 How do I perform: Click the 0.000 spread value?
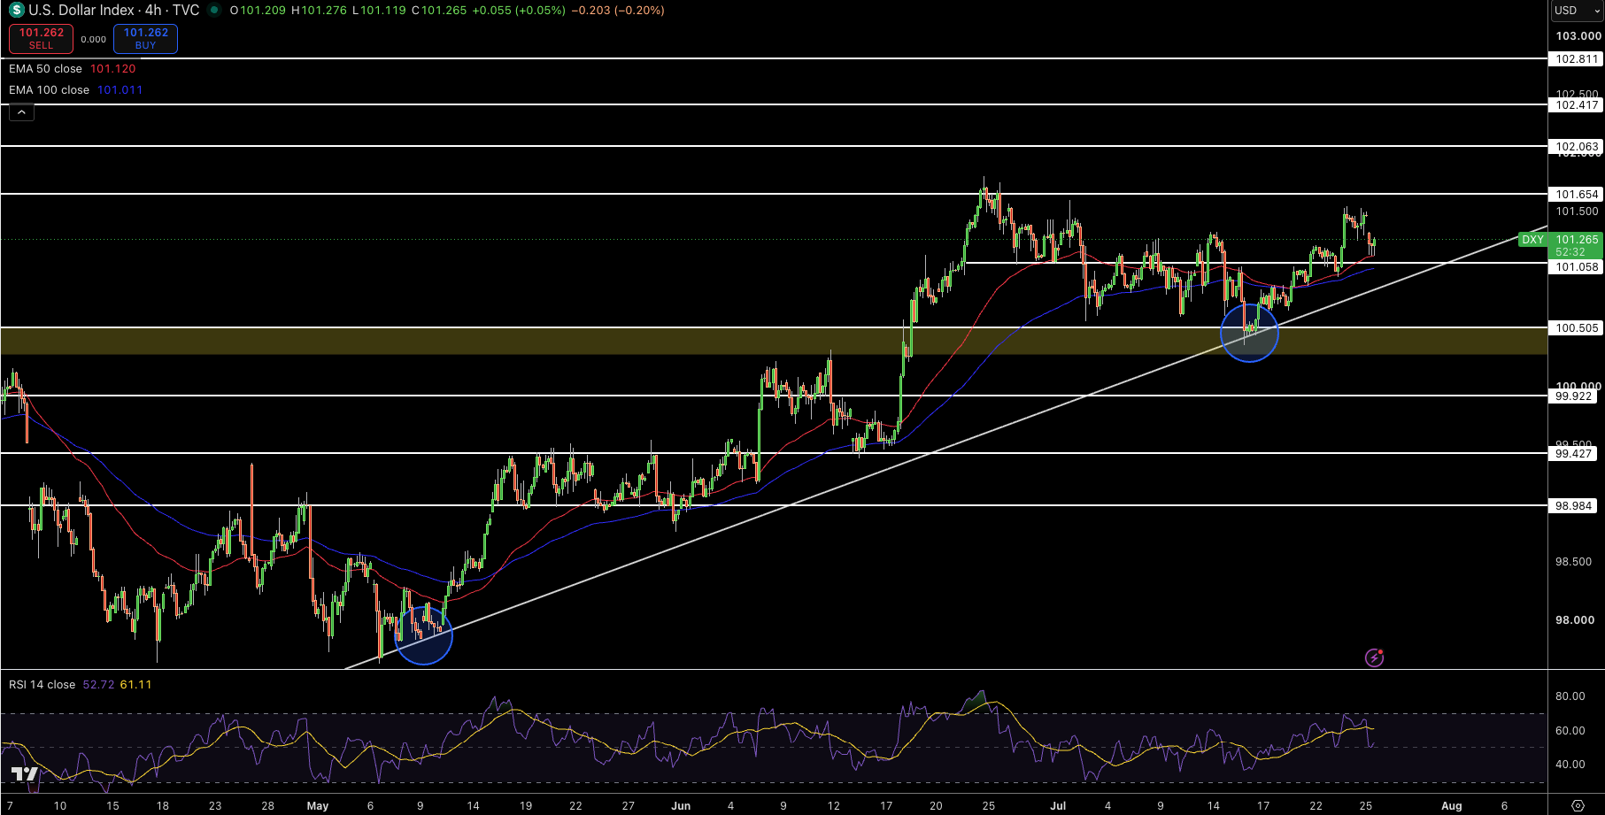(x=93, y=40)
